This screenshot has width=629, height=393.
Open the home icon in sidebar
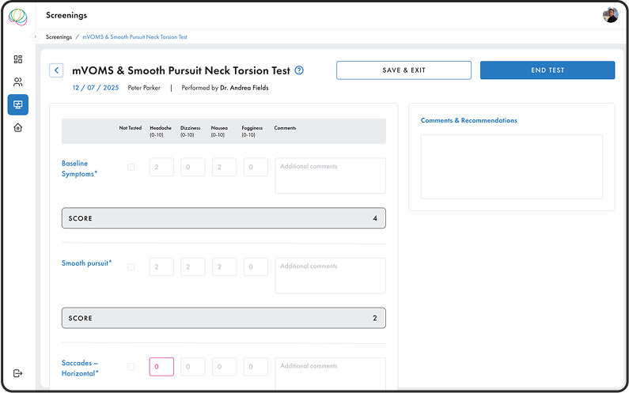(x=18, y=127)
